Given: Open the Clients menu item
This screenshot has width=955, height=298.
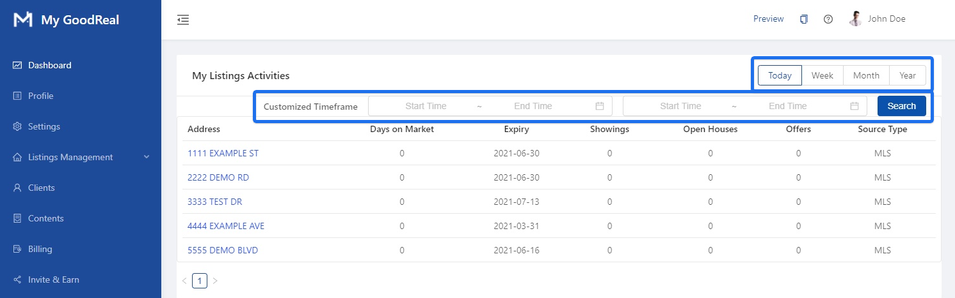Looking at the screenshot, I should (41, 188).
